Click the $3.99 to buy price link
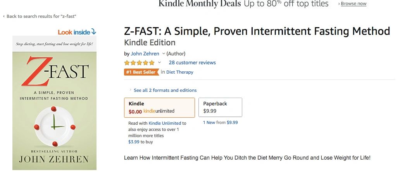 click(x=134, y=142)
